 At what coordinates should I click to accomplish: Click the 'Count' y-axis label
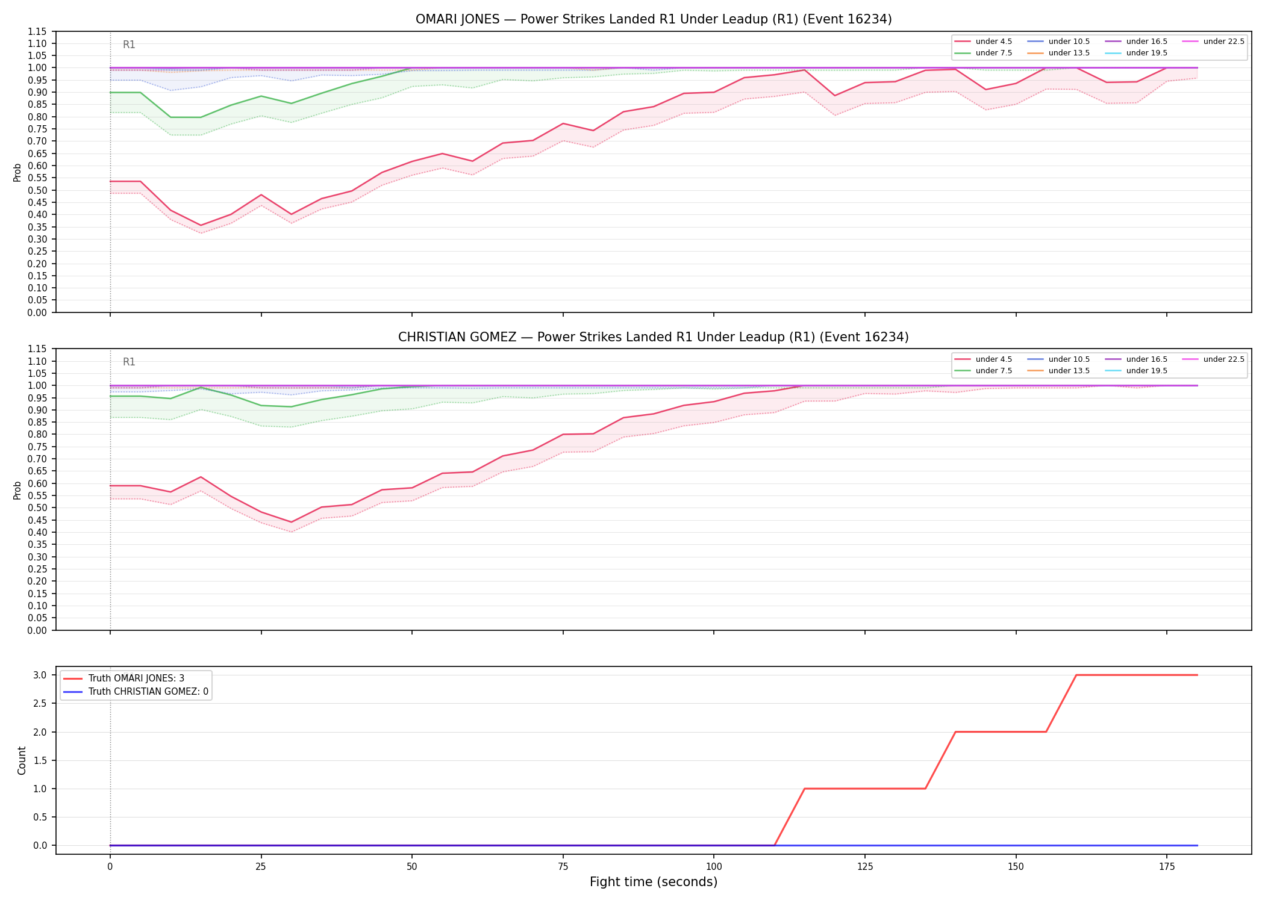pyautogui.click(x=22, y=760)
